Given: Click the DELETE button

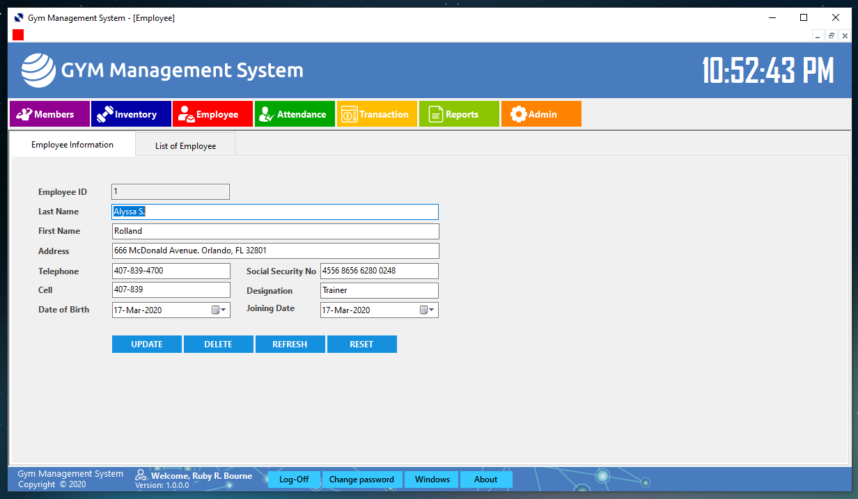Looking at the screenshot, I should (x=219, y=344).
